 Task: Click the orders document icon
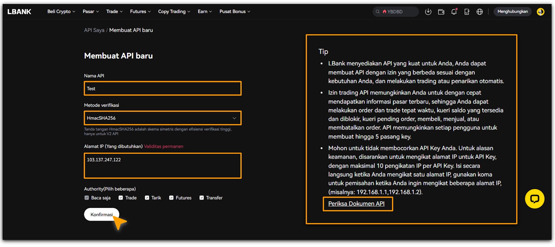(467, 12)
